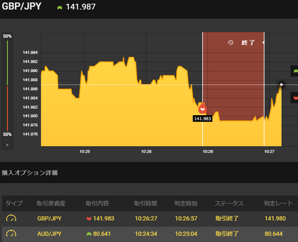Click the green portion of sentiment bar
This screenshot has width=298, height=242.
click(7, 63)
